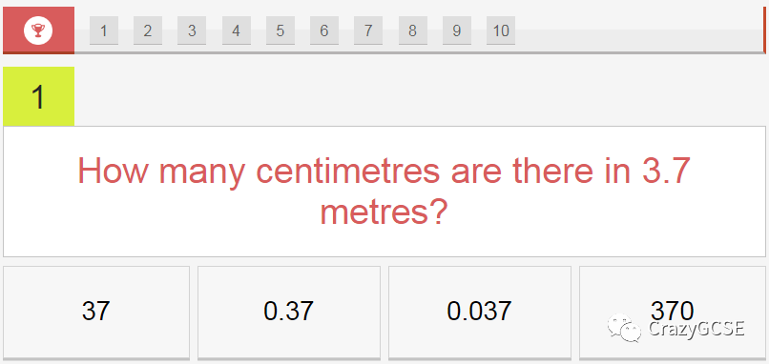This screenshot has width=769, height=364.
Task: Go to question 8 tab
Action: click(x=413, y=30)
